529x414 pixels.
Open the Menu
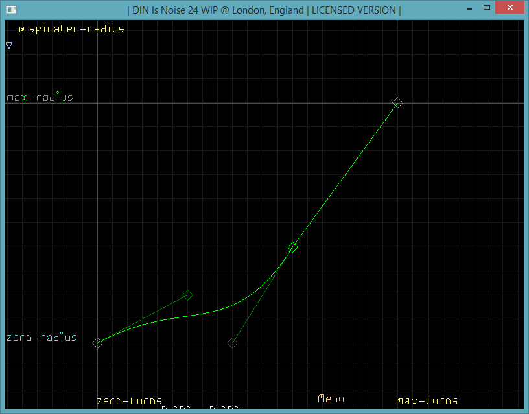pyautogui.click(x=331, y=399)
